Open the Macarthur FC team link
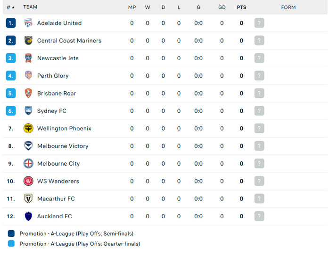The height and width of the screenshot is (255, 330). coord(56,199)
